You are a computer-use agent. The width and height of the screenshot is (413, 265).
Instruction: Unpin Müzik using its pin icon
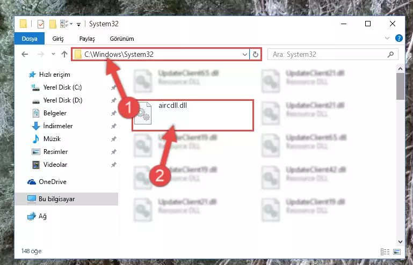tap(113, 139)
